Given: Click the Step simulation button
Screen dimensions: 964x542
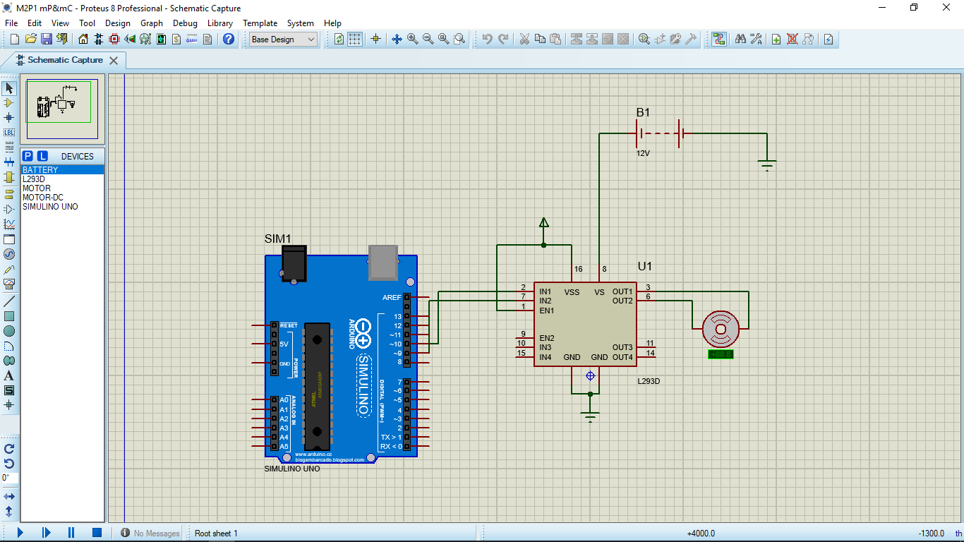Looking at the screenshot, I should point(46,533).
